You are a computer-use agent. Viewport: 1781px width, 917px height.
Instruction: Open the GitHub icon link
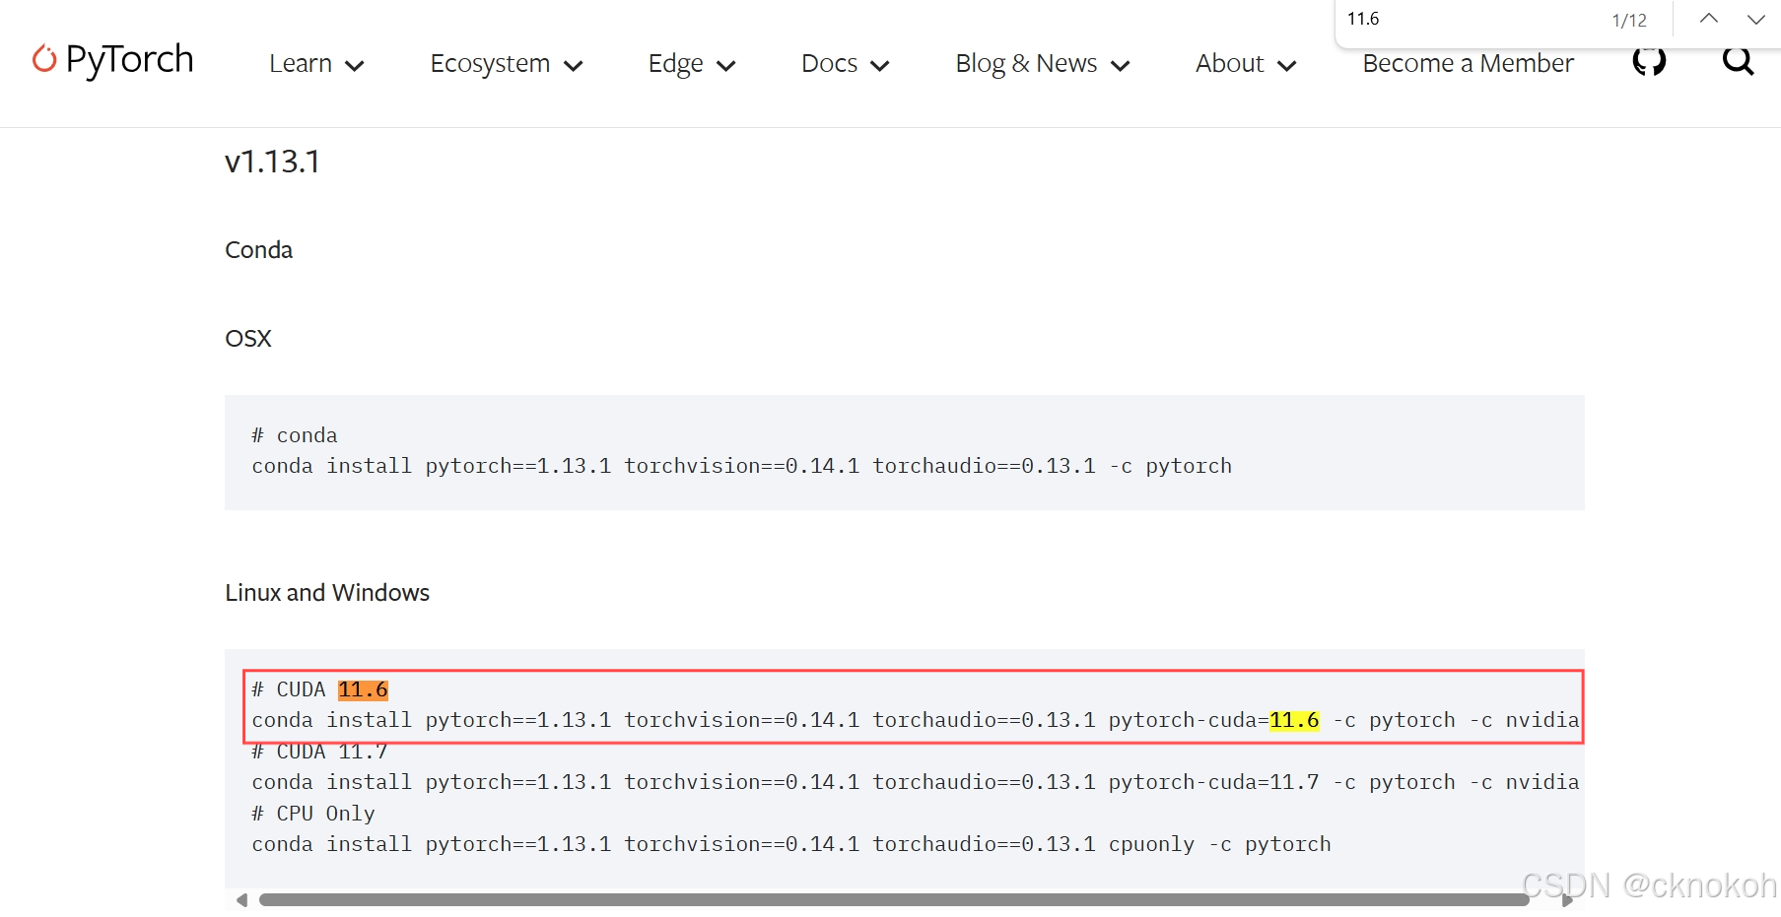tap(1649, 61)
